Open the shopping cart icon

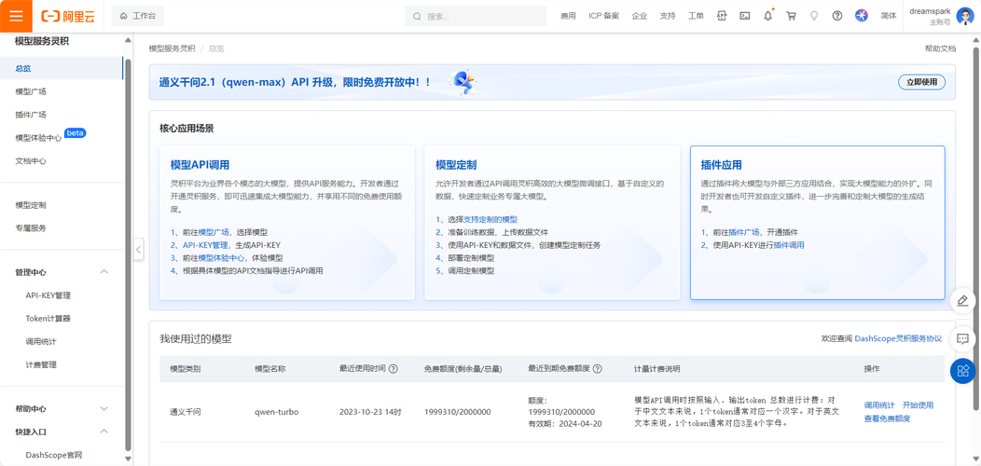pos(792,16)
